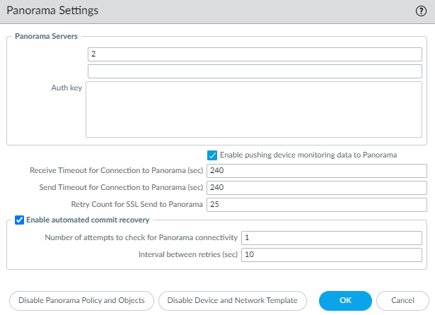This screenshot has width=435, height=315.
Task: Disable the automated commit recovery checkbox
Action: [18, 221]
